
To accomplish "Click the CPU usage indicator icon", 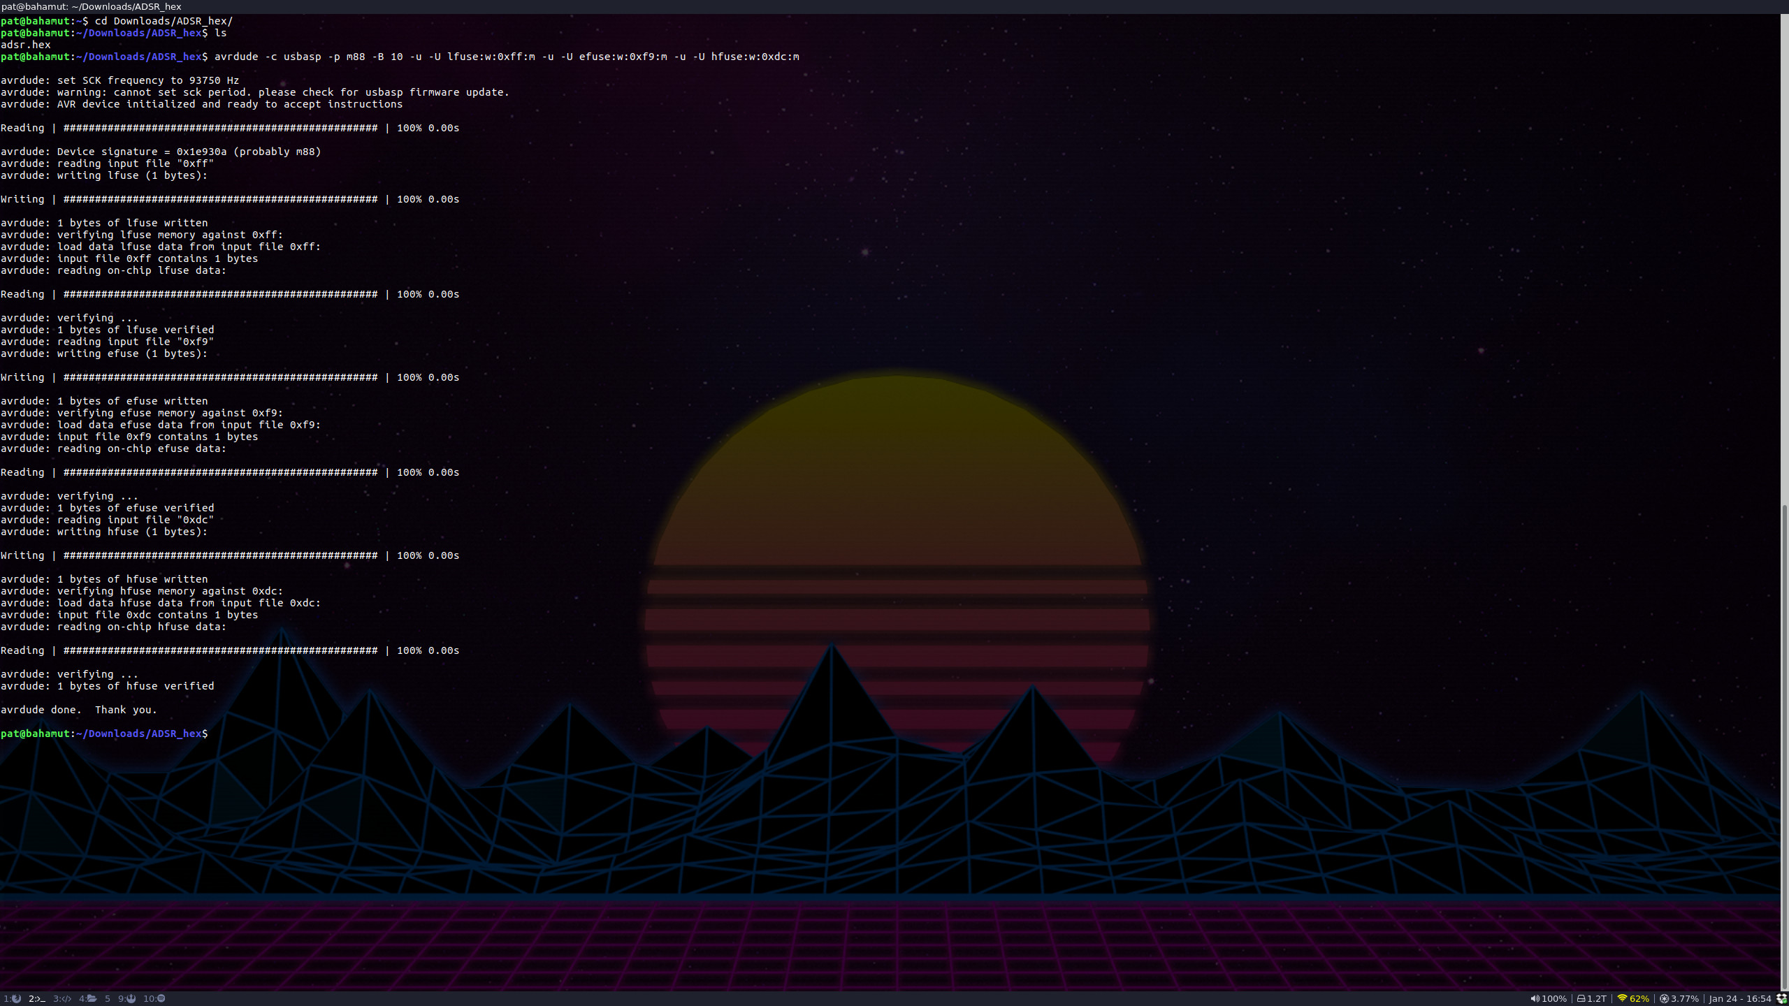I will 1665,998.
